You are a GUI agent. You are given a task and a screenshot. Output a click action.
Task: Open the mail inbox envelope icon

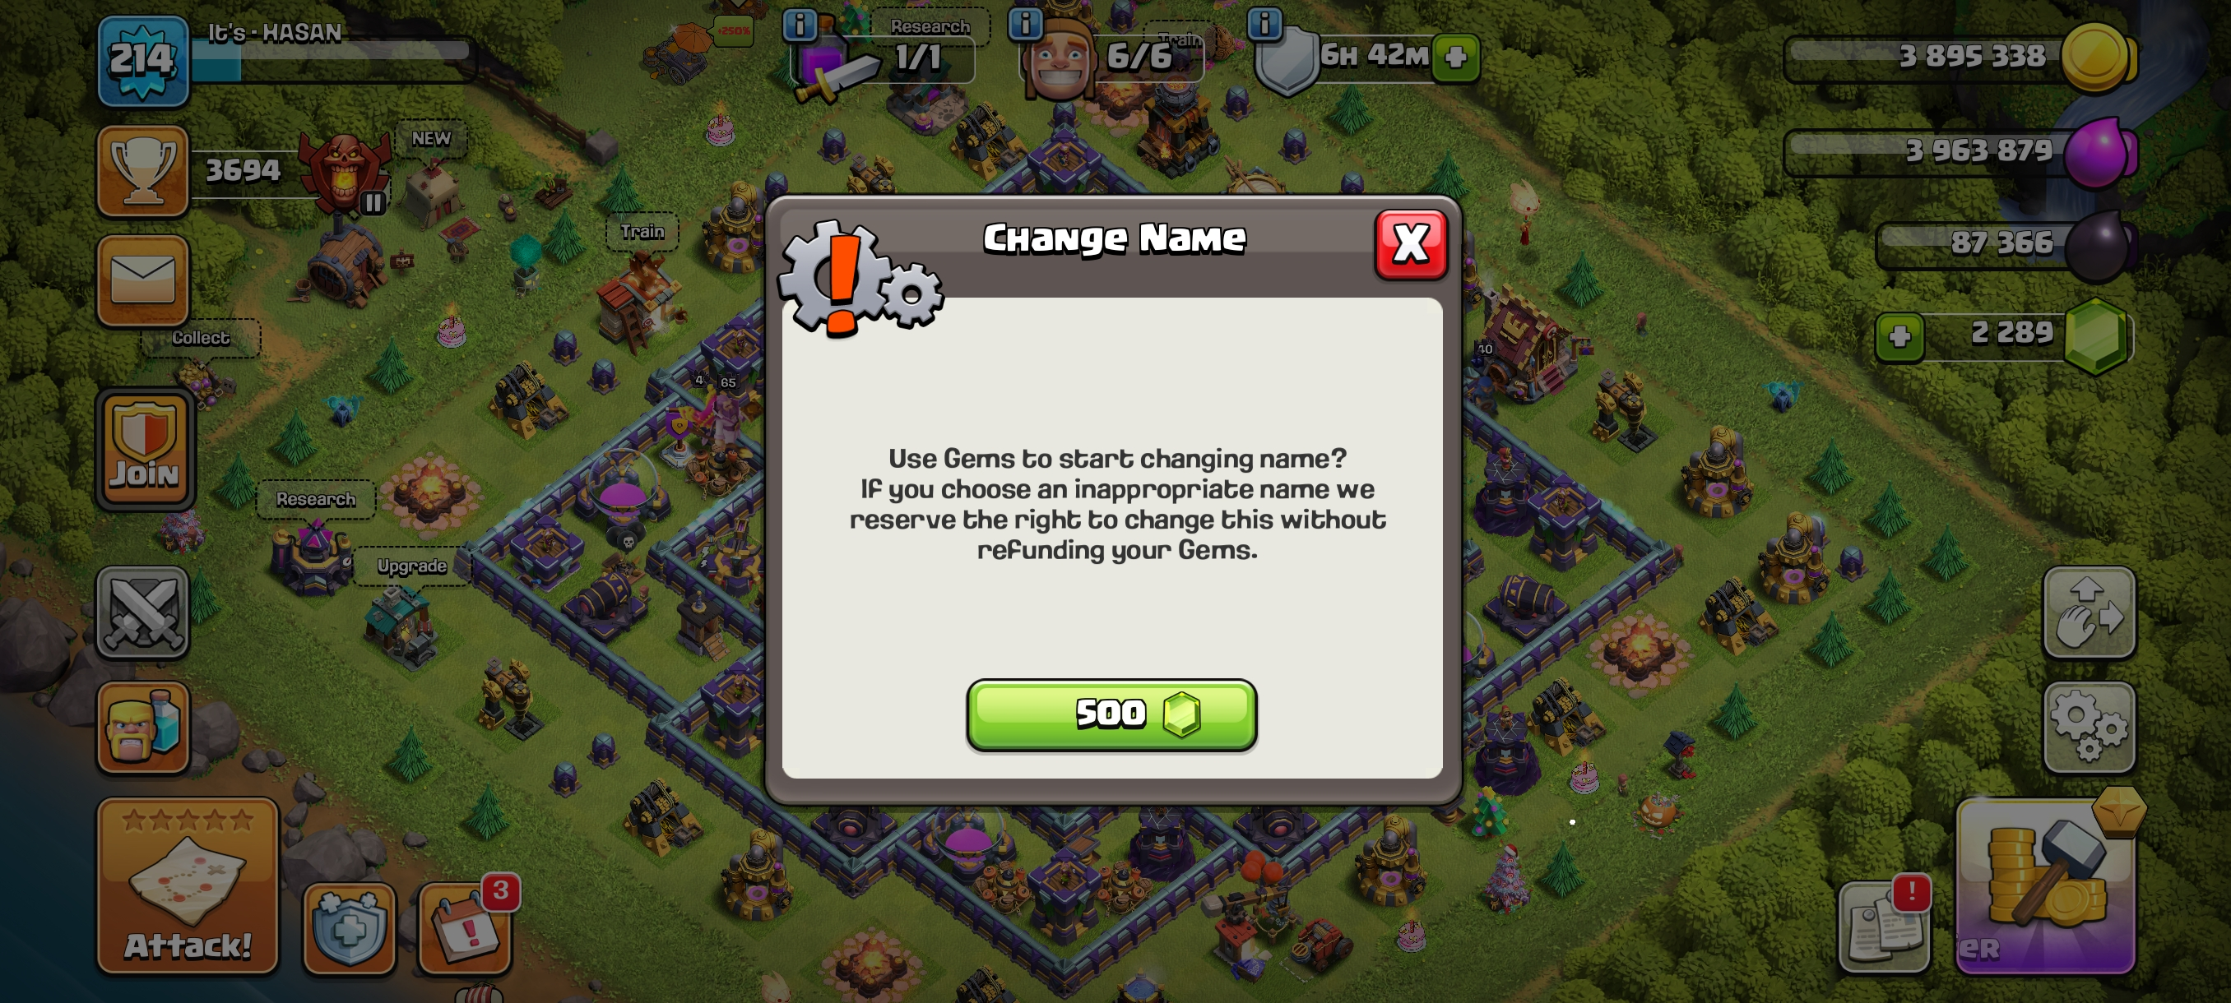143,280
